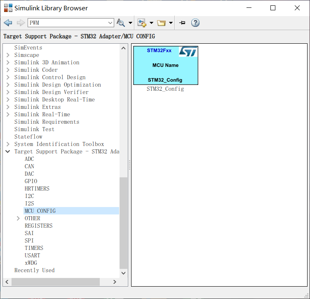Click the tree scroll-up arrow
This screenshot has width=310, height=299.
coord(123,48)
